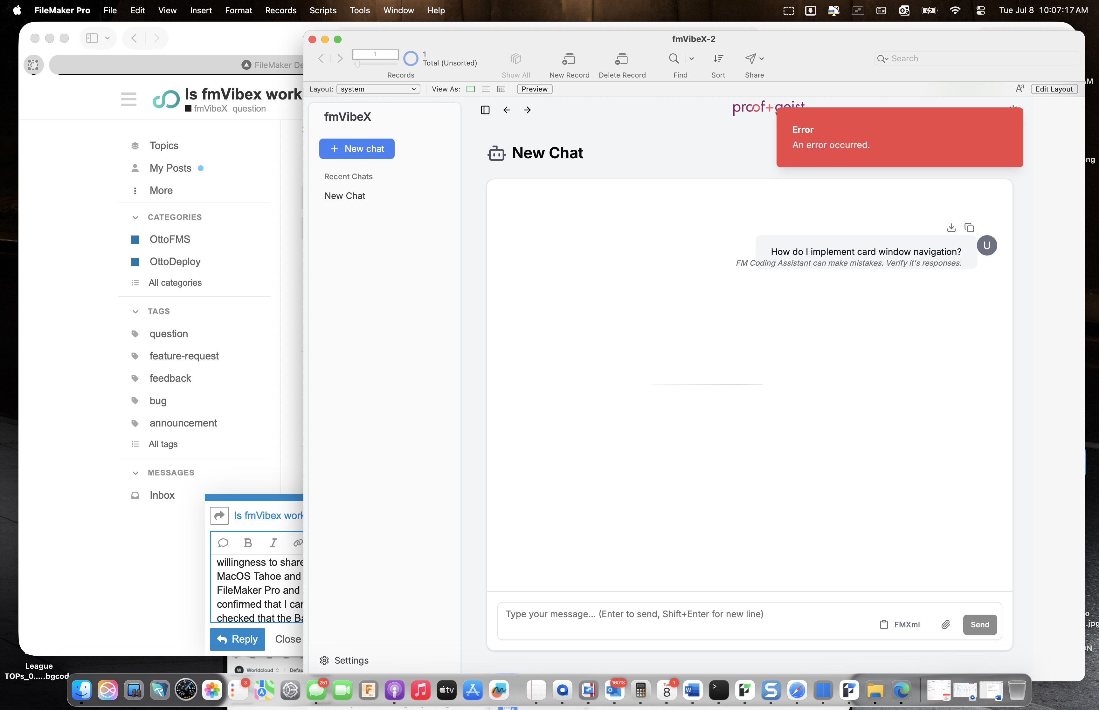Image resolution: width=1099 pixels, height=710 pixels.
Task: Switch to List view in View As
Action: (486, 89)
